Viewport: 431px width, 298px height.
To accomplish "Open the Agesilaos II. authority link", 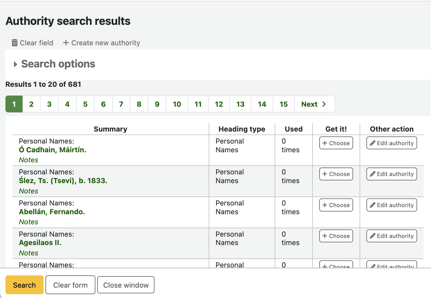I will [40, 243].
